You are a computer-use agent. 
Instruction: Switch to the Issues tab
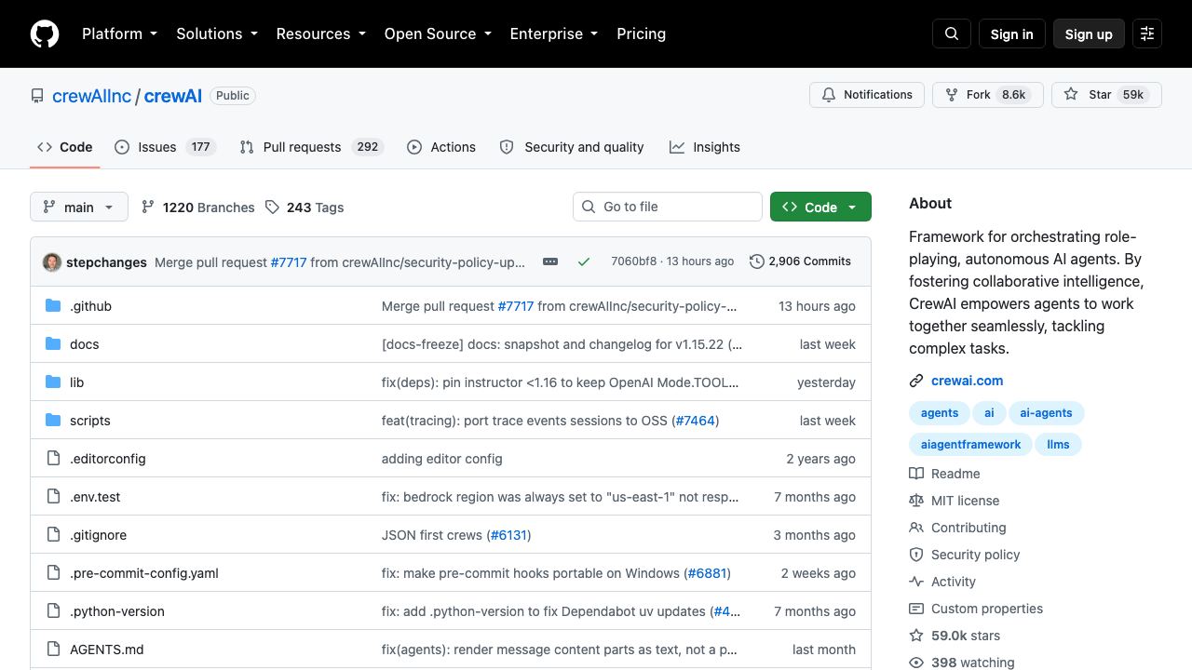(x=166, y=147)
